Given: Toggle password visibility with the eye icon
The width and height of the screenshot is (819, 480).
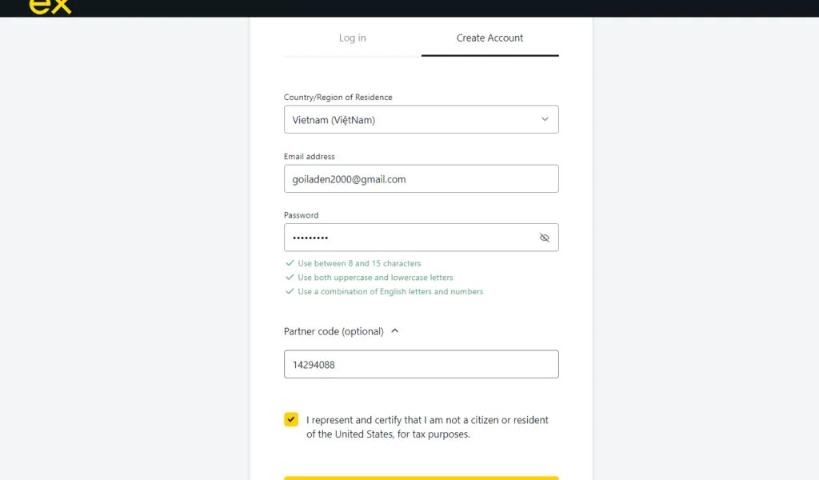Looking at the screenshot, I should tap(545, 237).
